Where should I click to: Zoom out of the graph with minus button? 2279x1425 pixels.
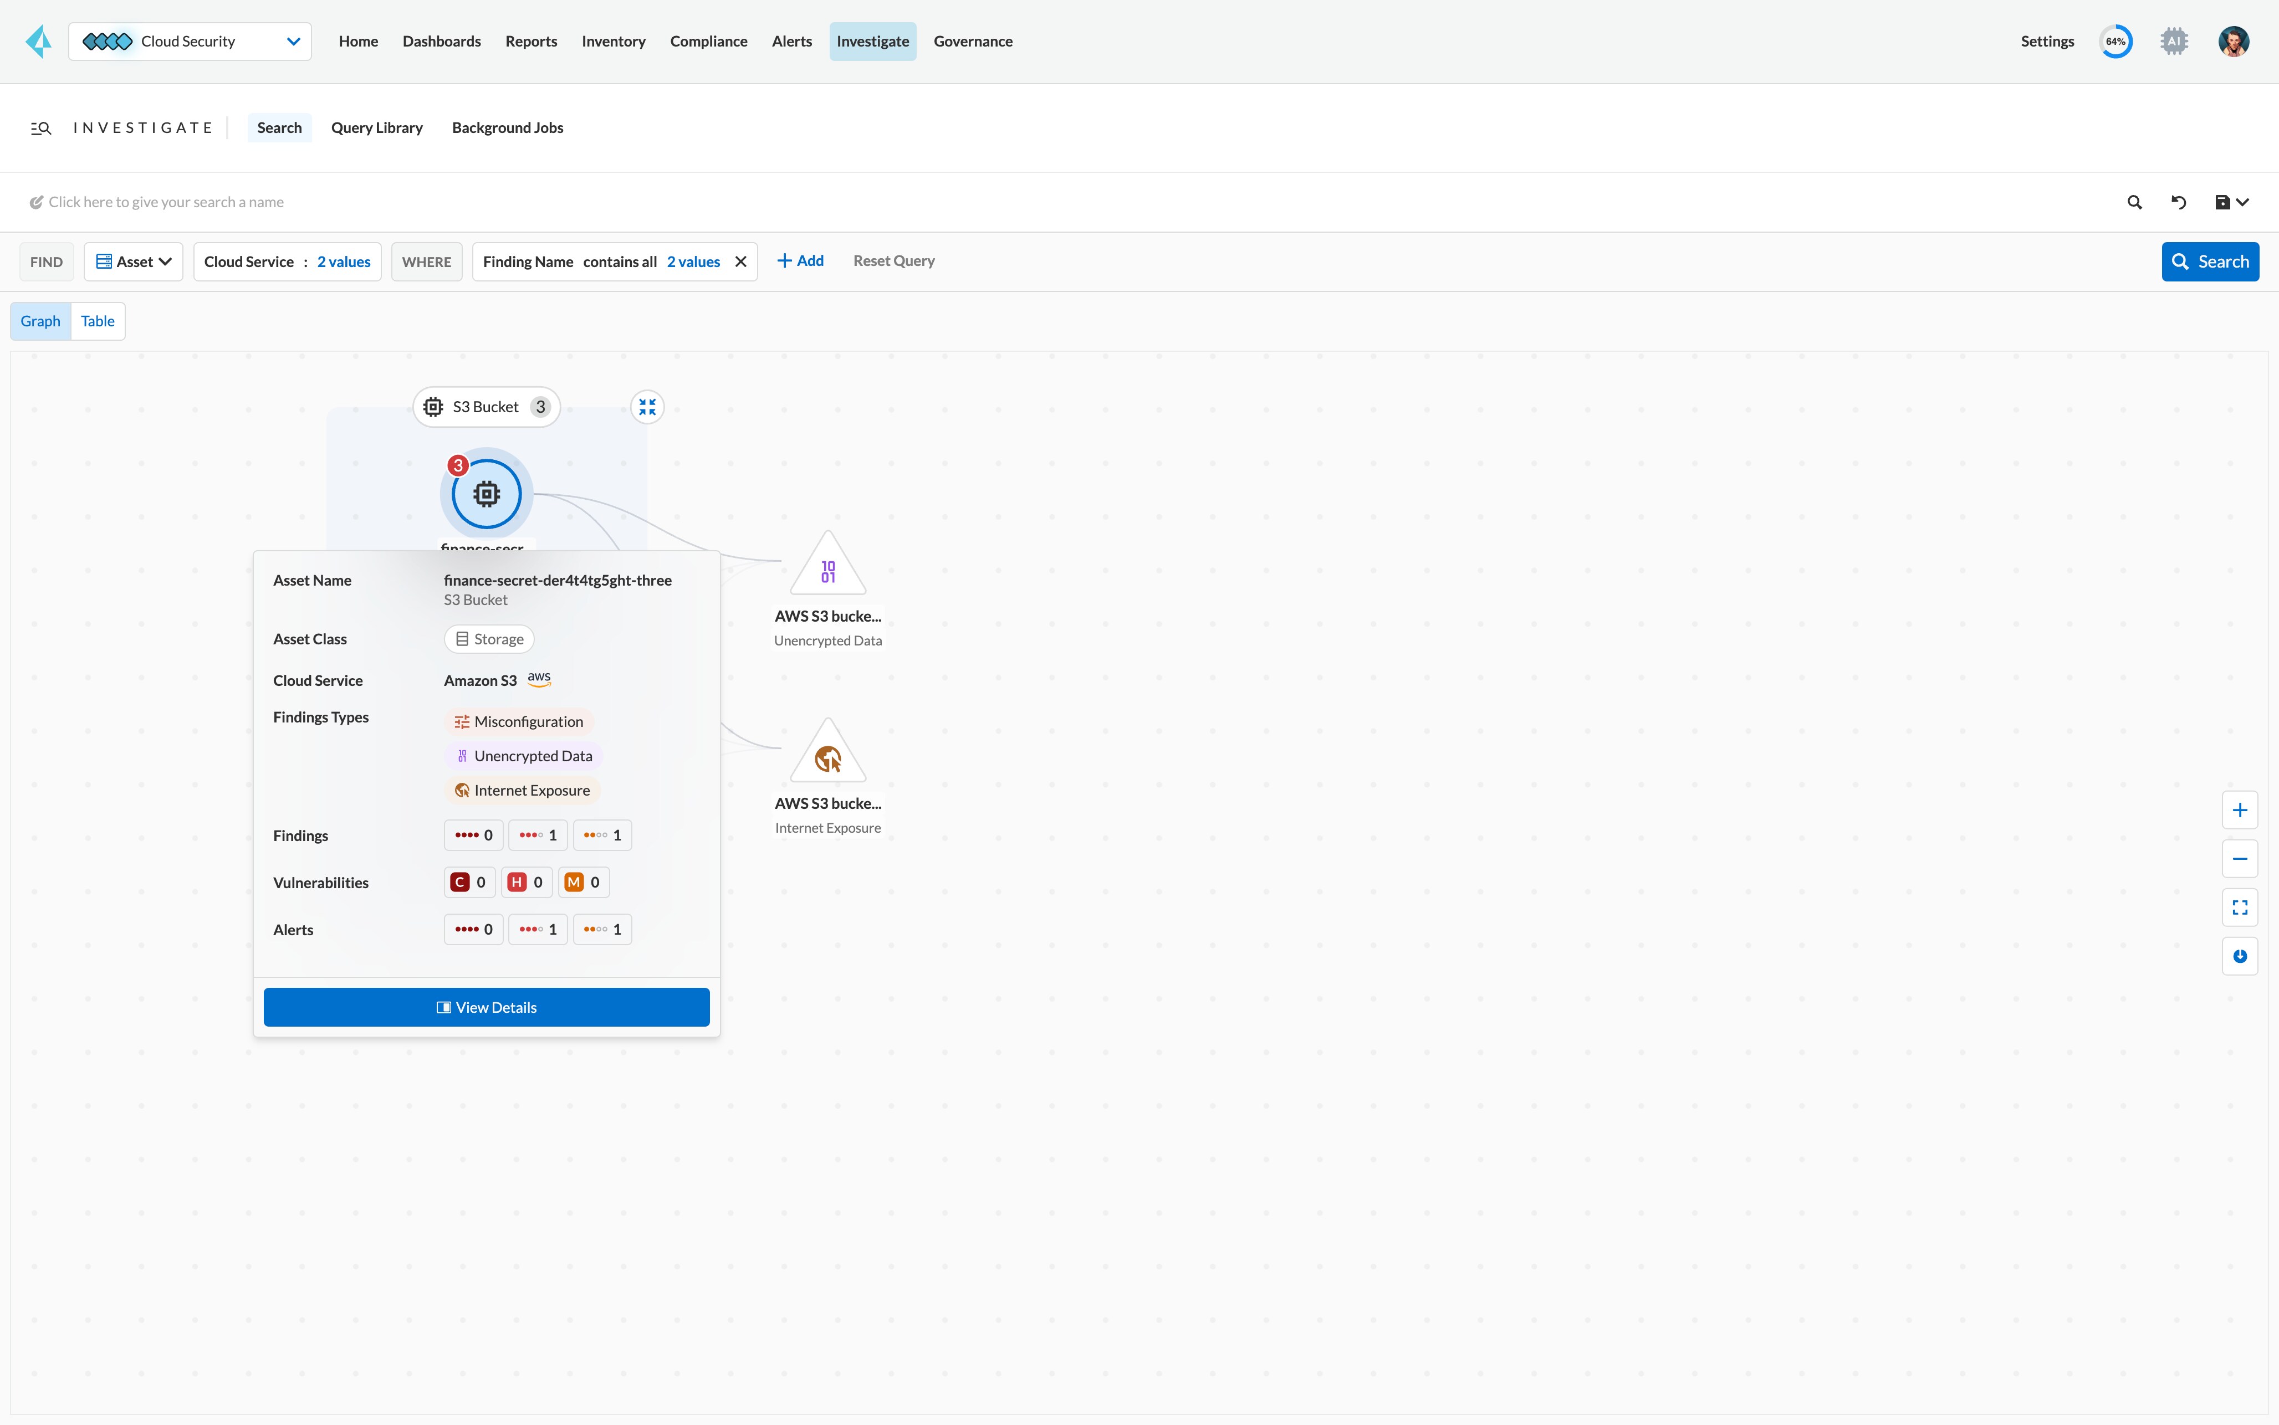pyautogui.click(x=2240, y=859)
